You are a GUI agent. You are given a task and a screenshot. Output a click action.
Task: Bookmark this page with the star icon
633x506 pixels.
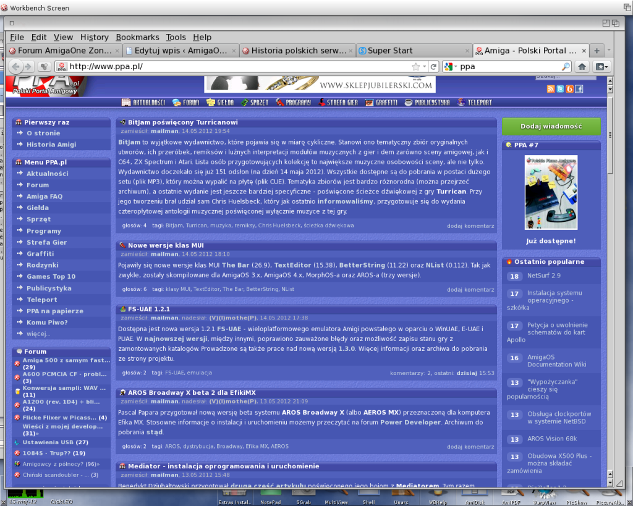pyautogui.click(x=416, y=67)
